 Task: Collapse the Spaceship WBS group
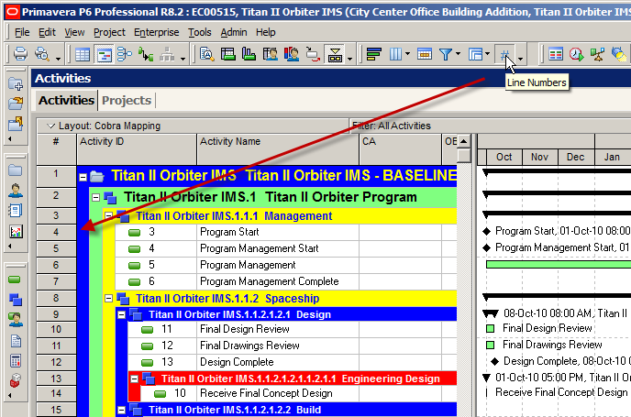pos(108,299)
